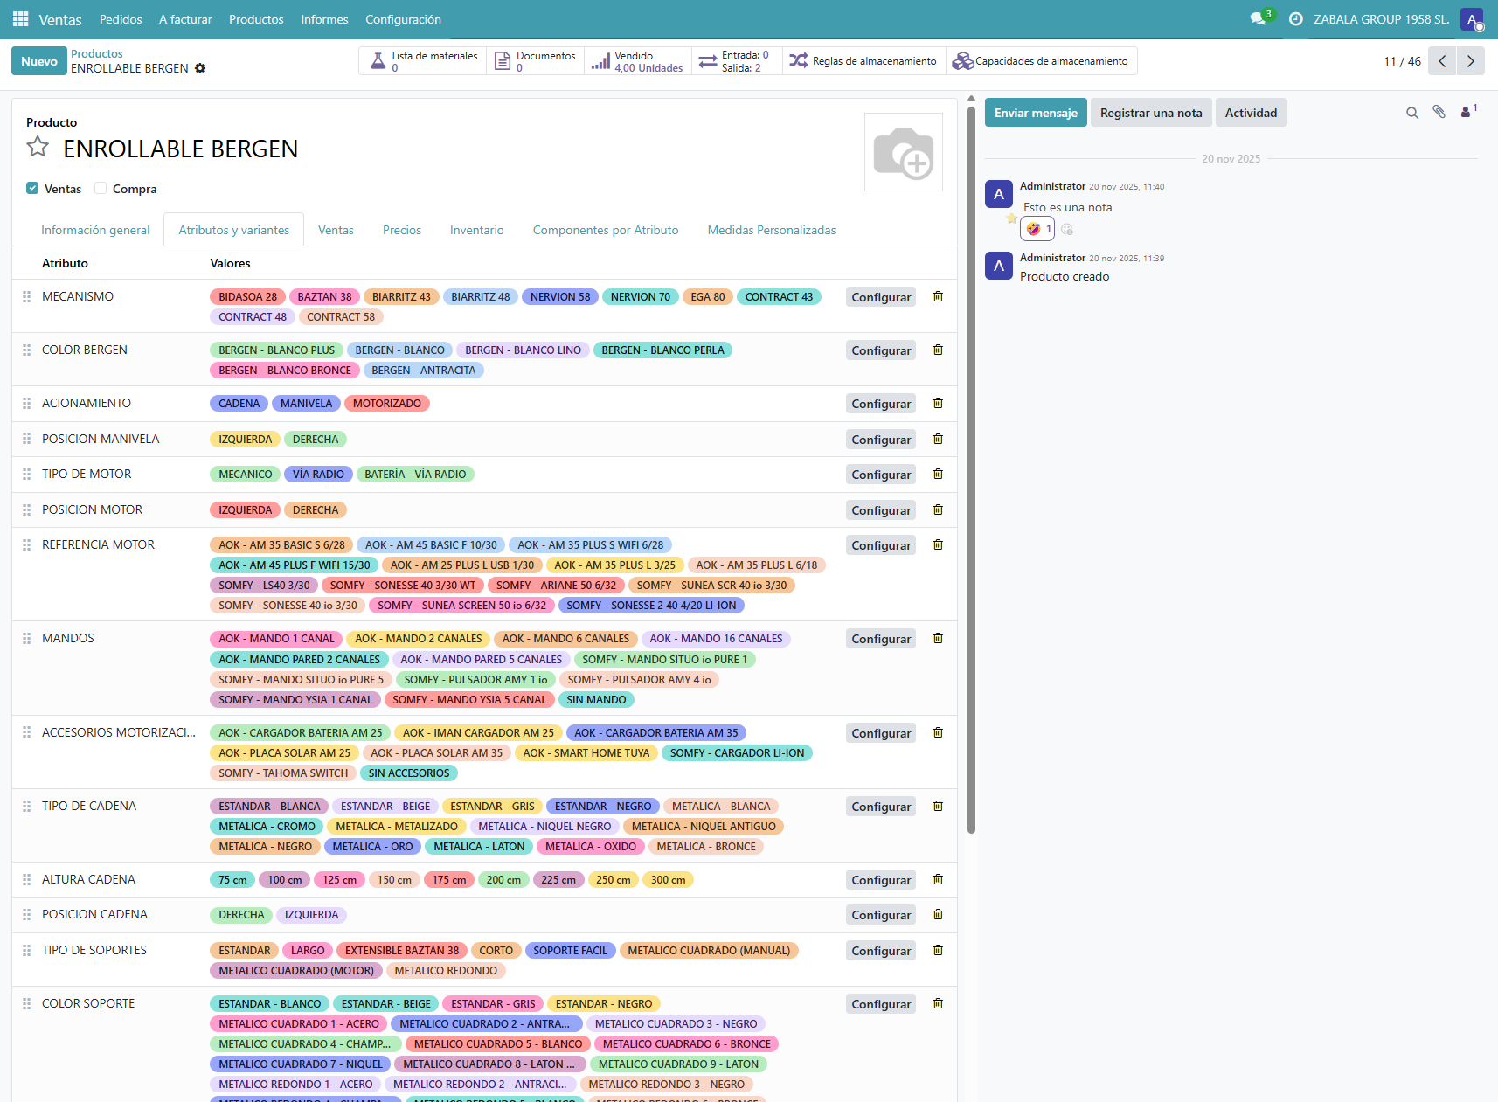Click the Enviar mensaje button

tap(1036, 113)
